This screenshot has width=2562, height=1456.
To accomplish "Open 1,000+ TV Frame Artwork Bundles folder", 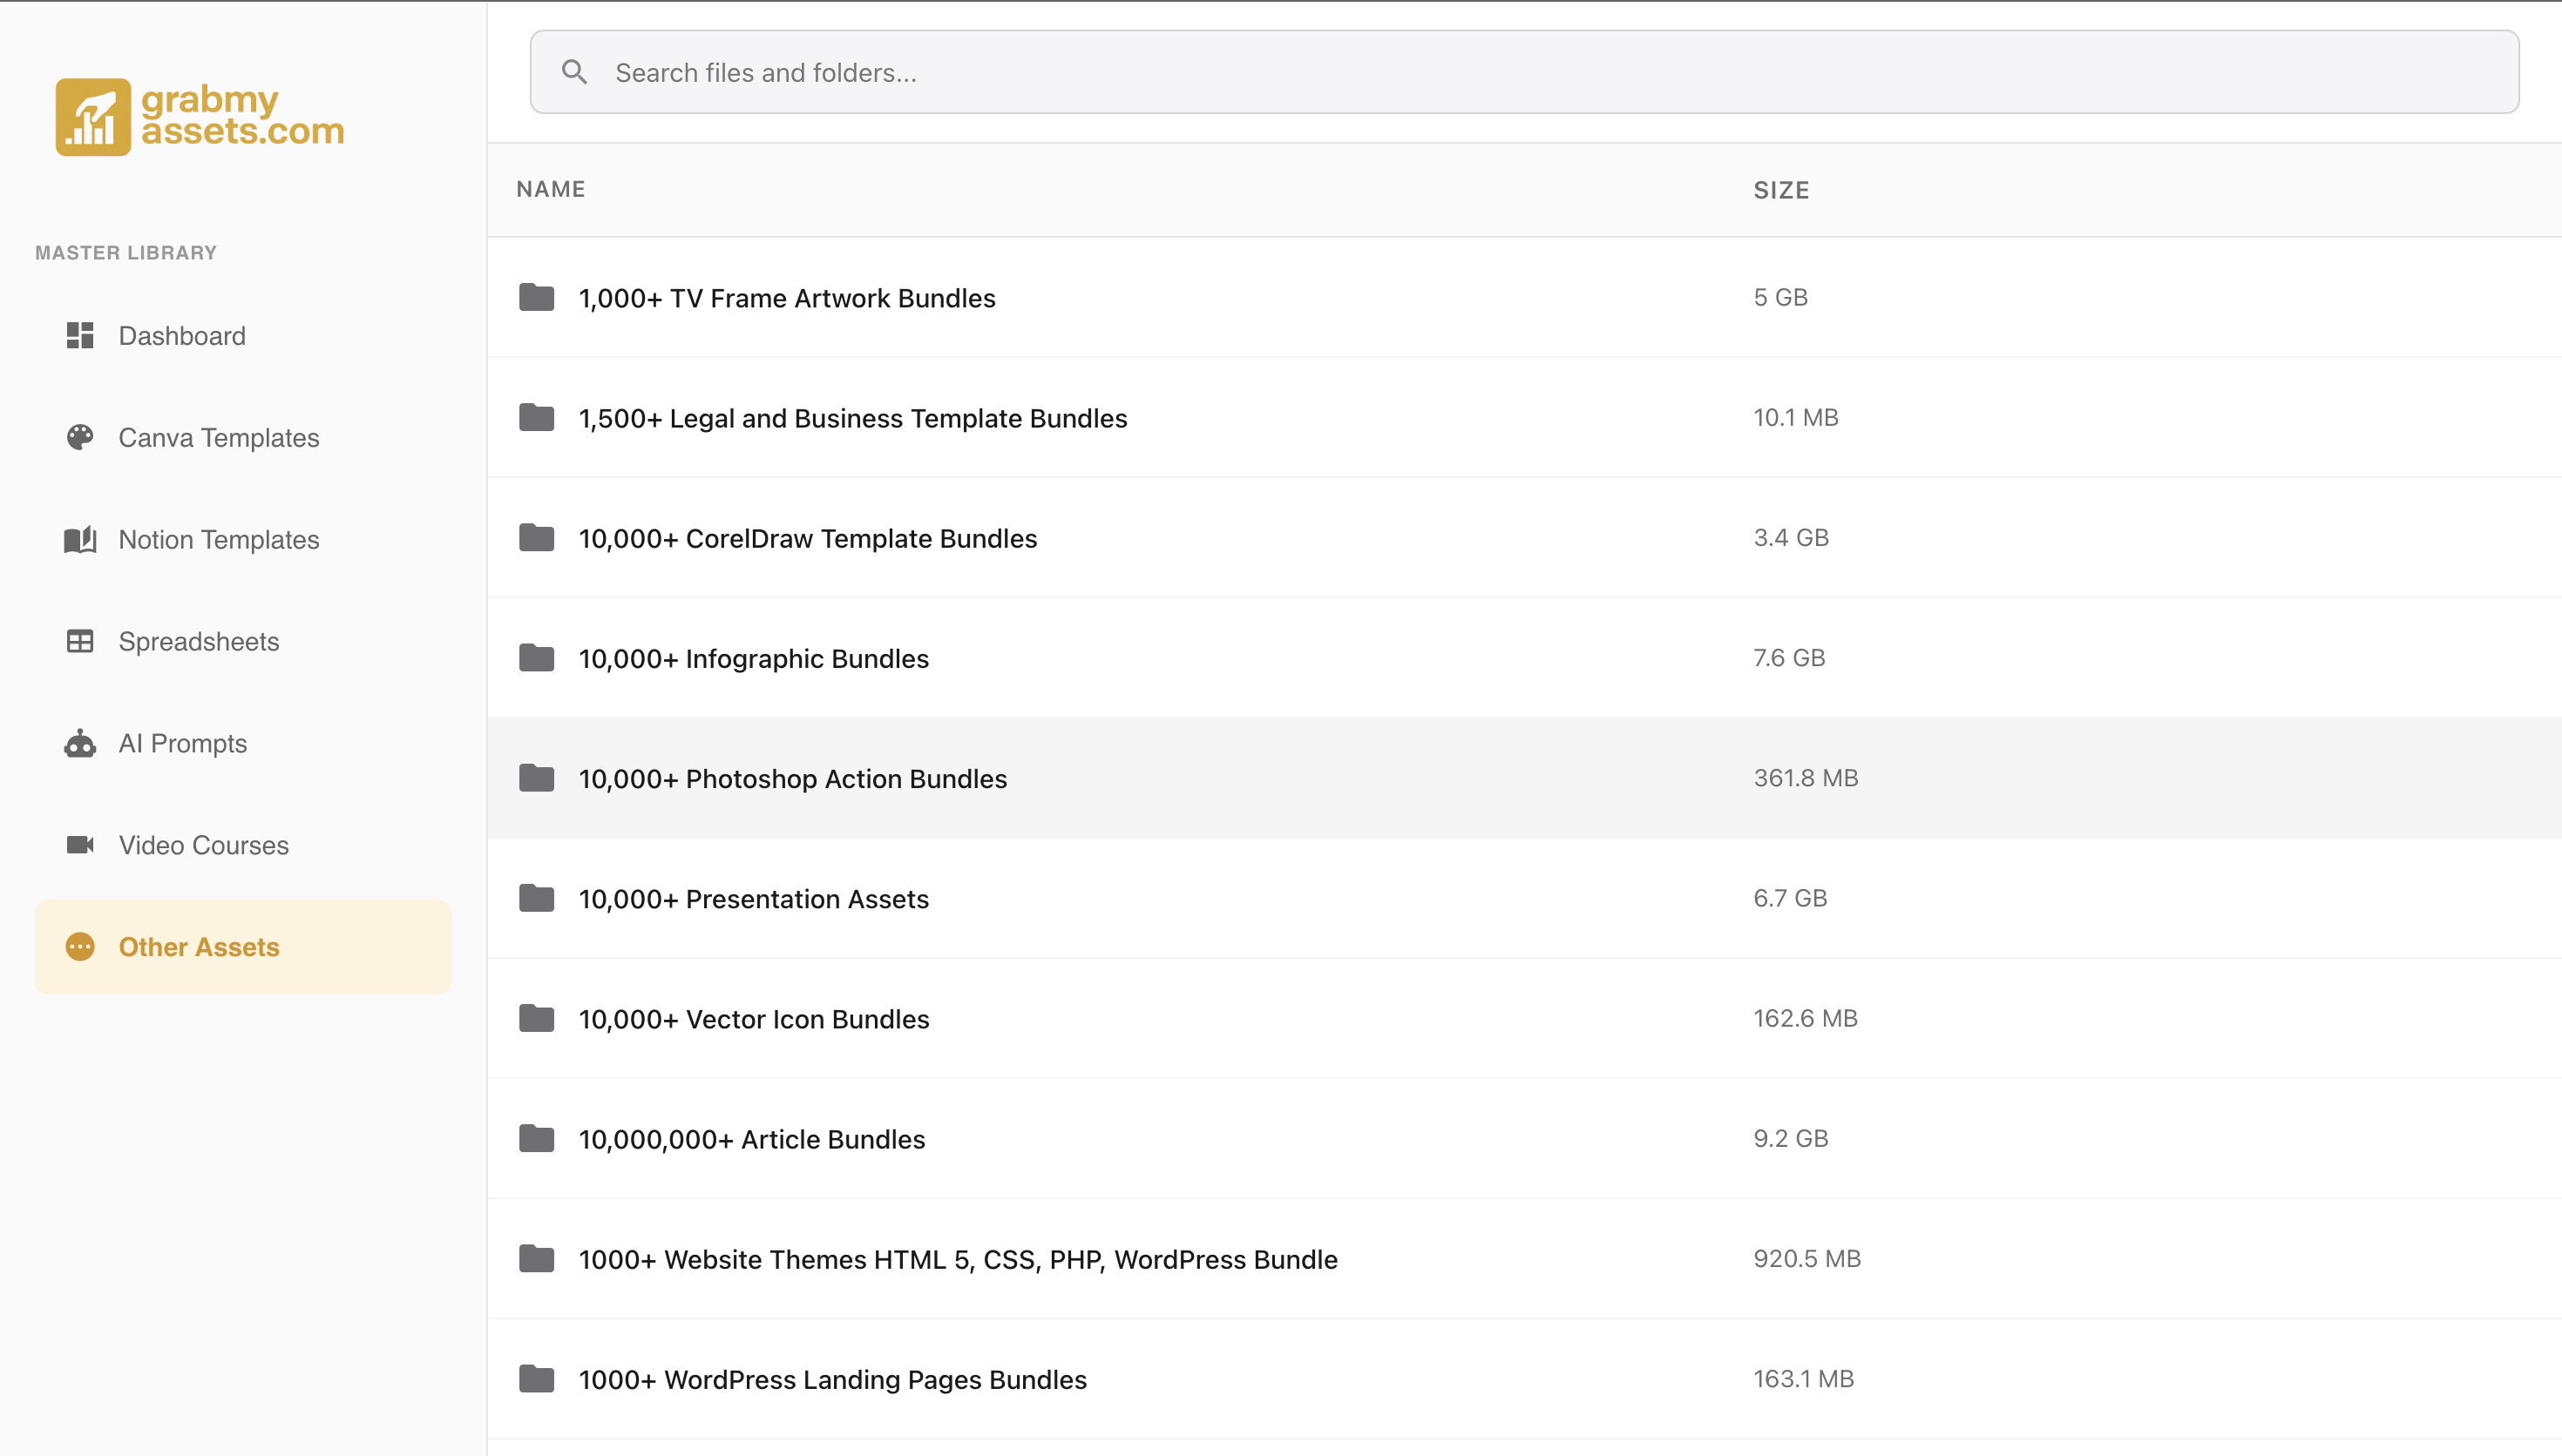I will [x=786, y=298].
